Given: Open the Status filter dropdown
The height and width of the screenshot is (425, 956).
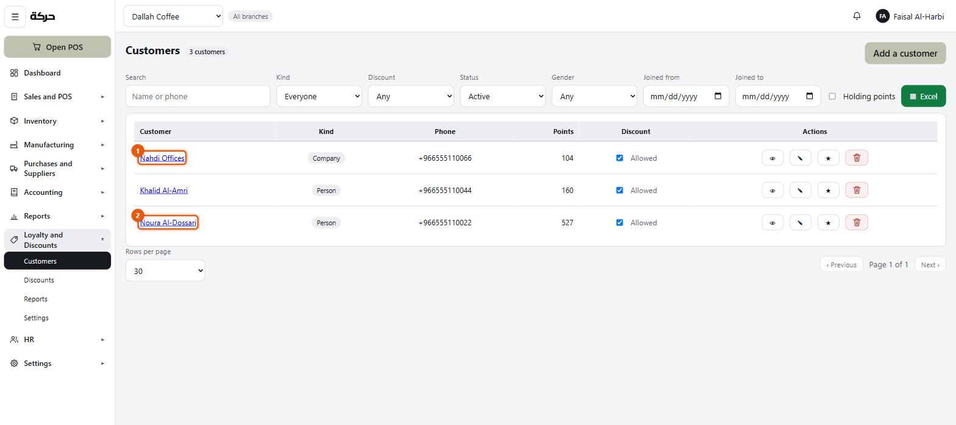Looking at the screenshot, I should pos(502,96).
